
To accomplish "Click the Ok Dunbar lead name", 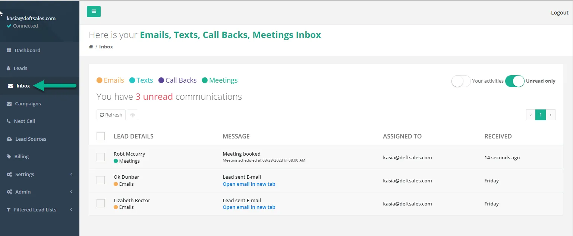I will (x=126, y=177).
